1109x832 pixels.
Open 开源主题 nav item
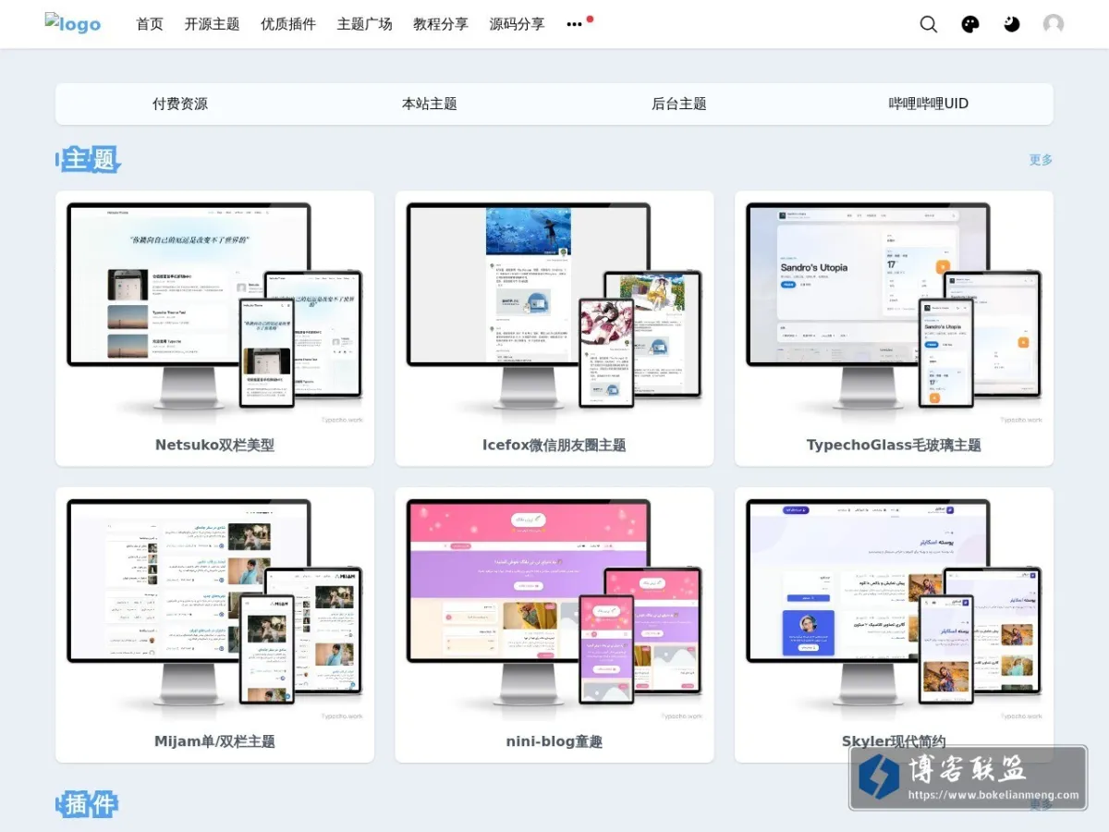click(212, 24)
